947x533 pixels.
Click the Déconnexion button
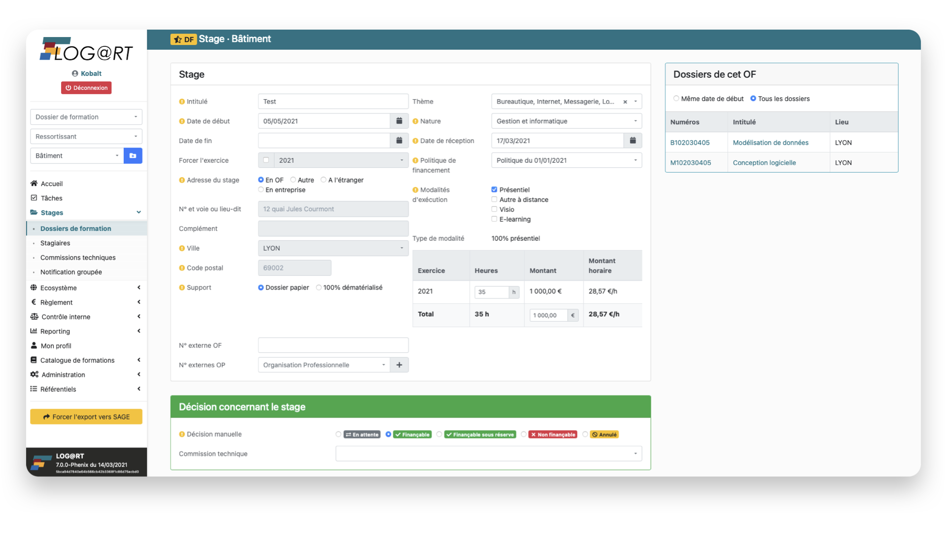[x=86, y=88]
